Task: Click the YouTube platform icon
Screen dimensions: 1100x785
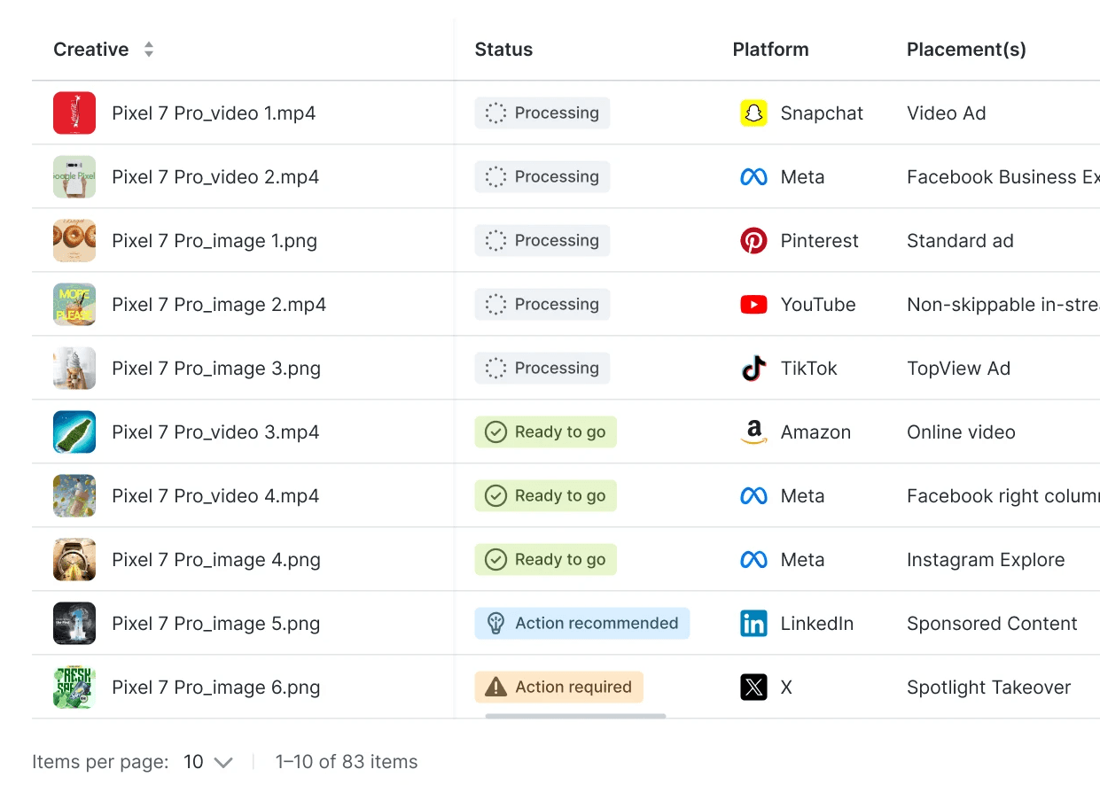Action: pyautogui.click(x=753, y=305)
